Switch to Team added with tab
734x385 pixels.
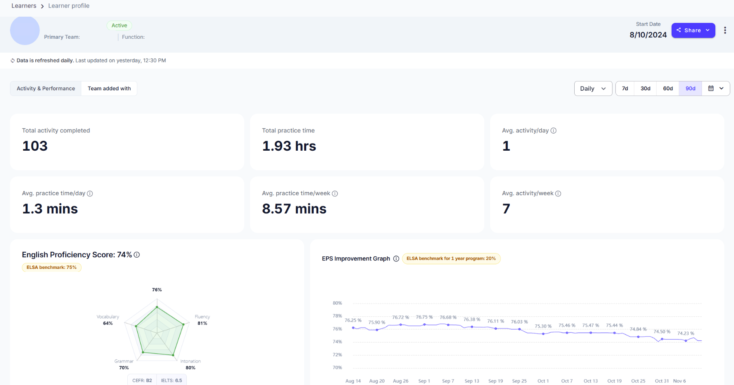(x=109, y=89)
